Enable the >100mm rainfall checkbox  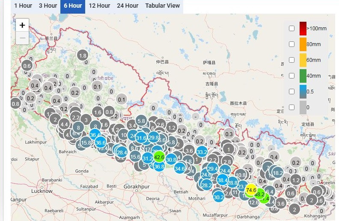pyautogui.click(x=291, y=28)
